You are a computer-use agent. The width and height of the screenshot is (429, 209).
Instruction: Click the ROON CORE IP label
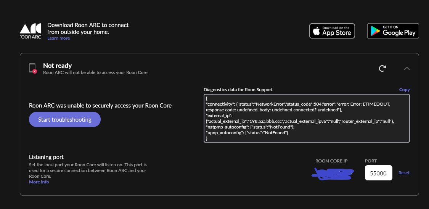click(x=331, y=161)
